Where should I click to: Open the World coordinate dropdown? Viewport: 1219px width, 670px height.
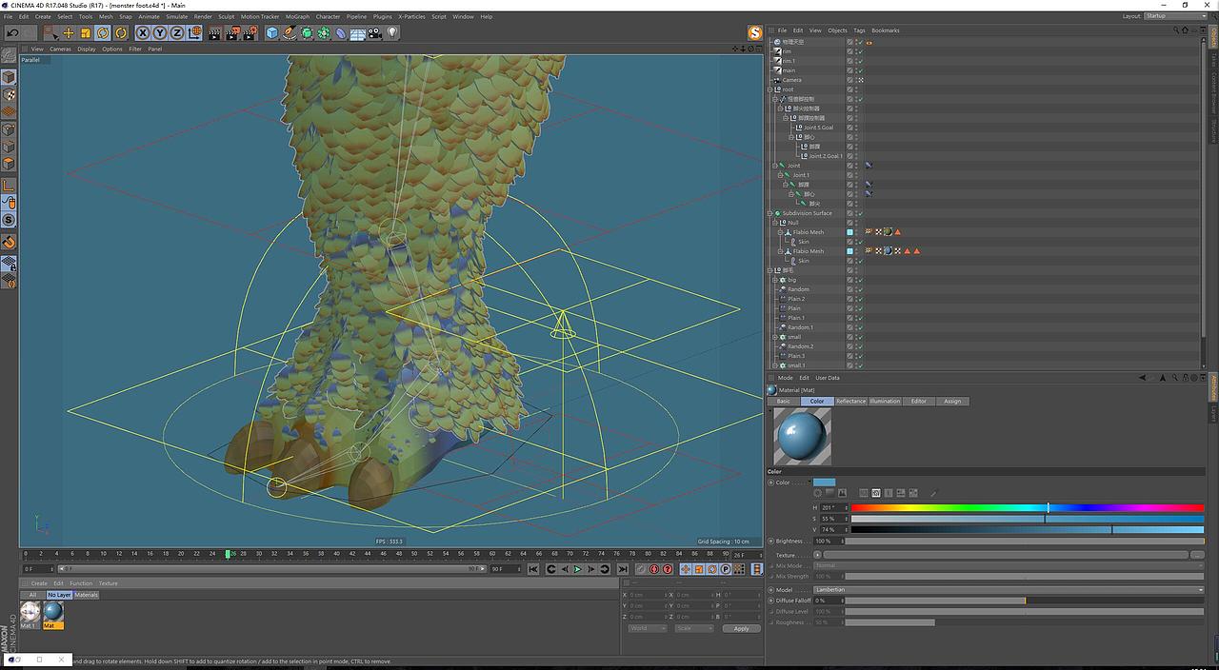click(648, 628)
